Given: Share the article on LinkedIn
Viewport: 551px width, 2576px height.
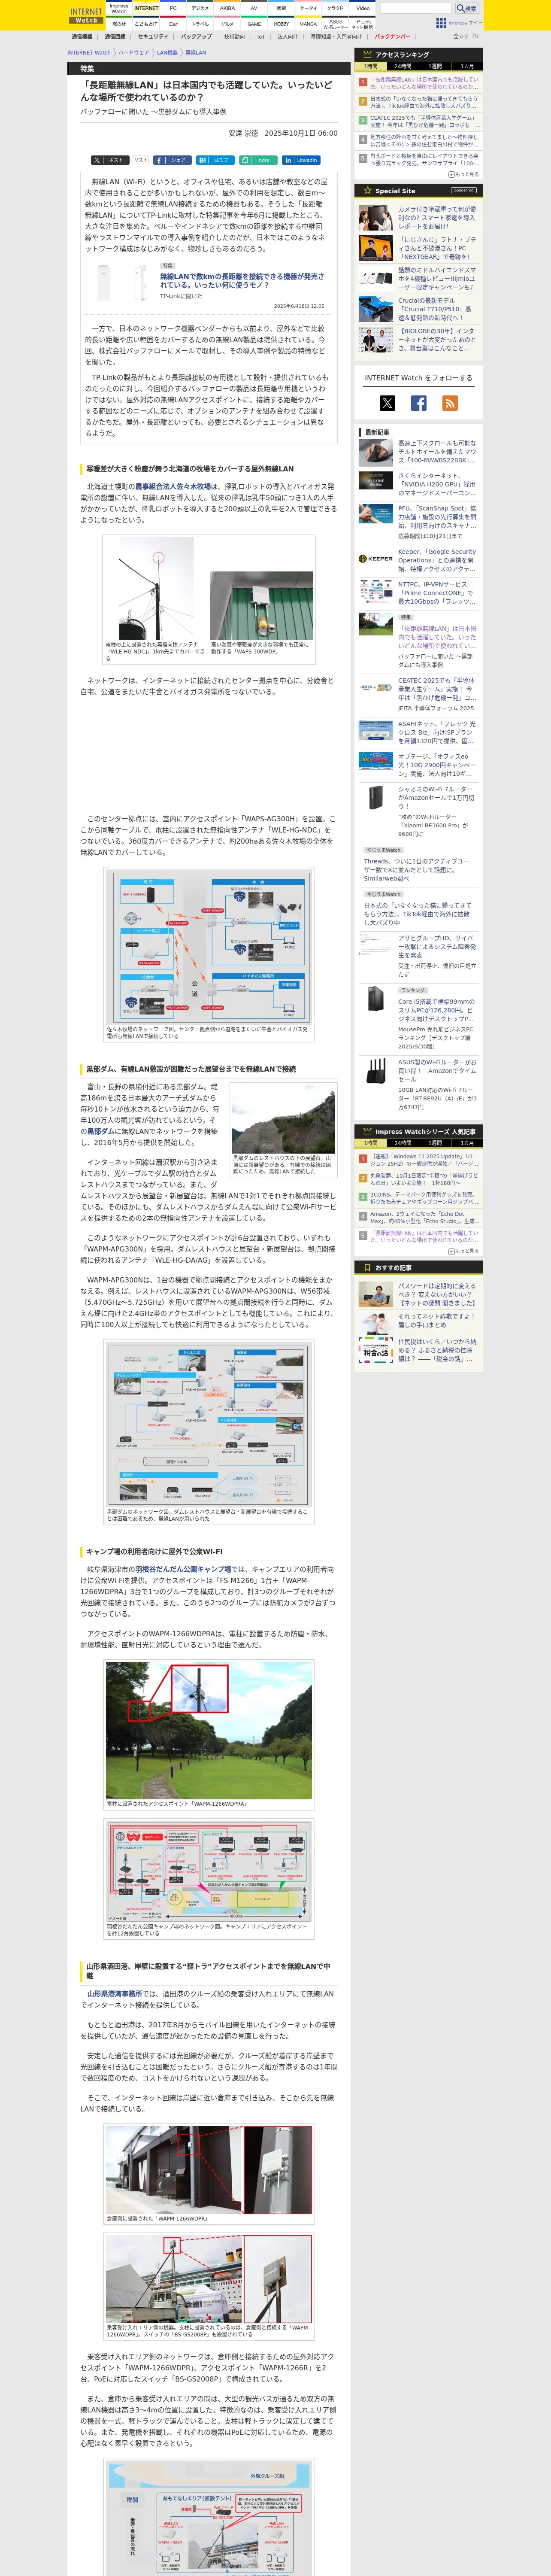Looking at the screenshot, I should (x=301, y=160).
